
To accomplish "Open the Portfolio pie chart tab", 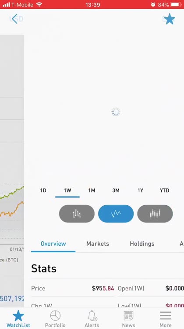I will tap(55, 319).
